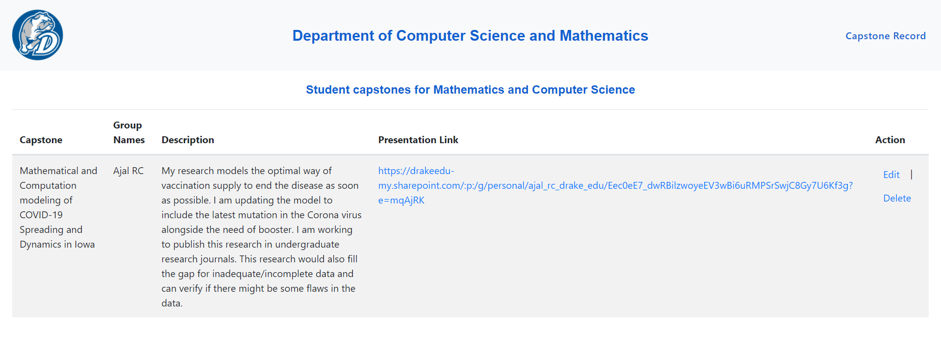Click the Description column header
941x355 pixels.
point(188,140)
